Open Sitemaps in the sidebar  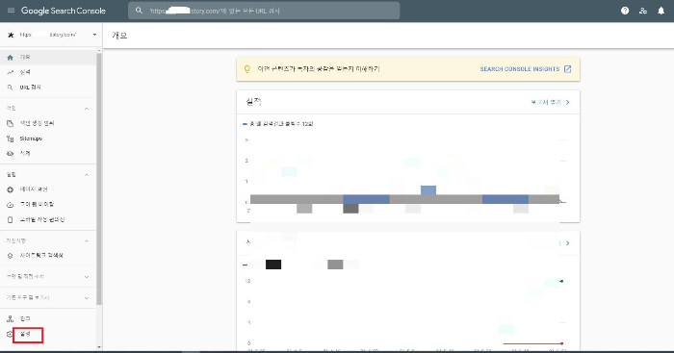click(x=48, y=139)
